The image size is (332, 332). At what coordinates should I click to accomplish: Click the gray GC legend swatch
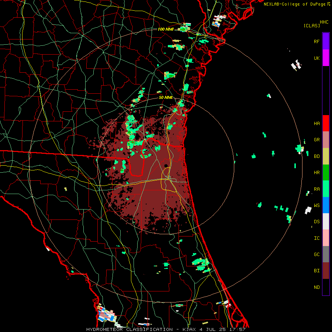(x=326, y=254)
